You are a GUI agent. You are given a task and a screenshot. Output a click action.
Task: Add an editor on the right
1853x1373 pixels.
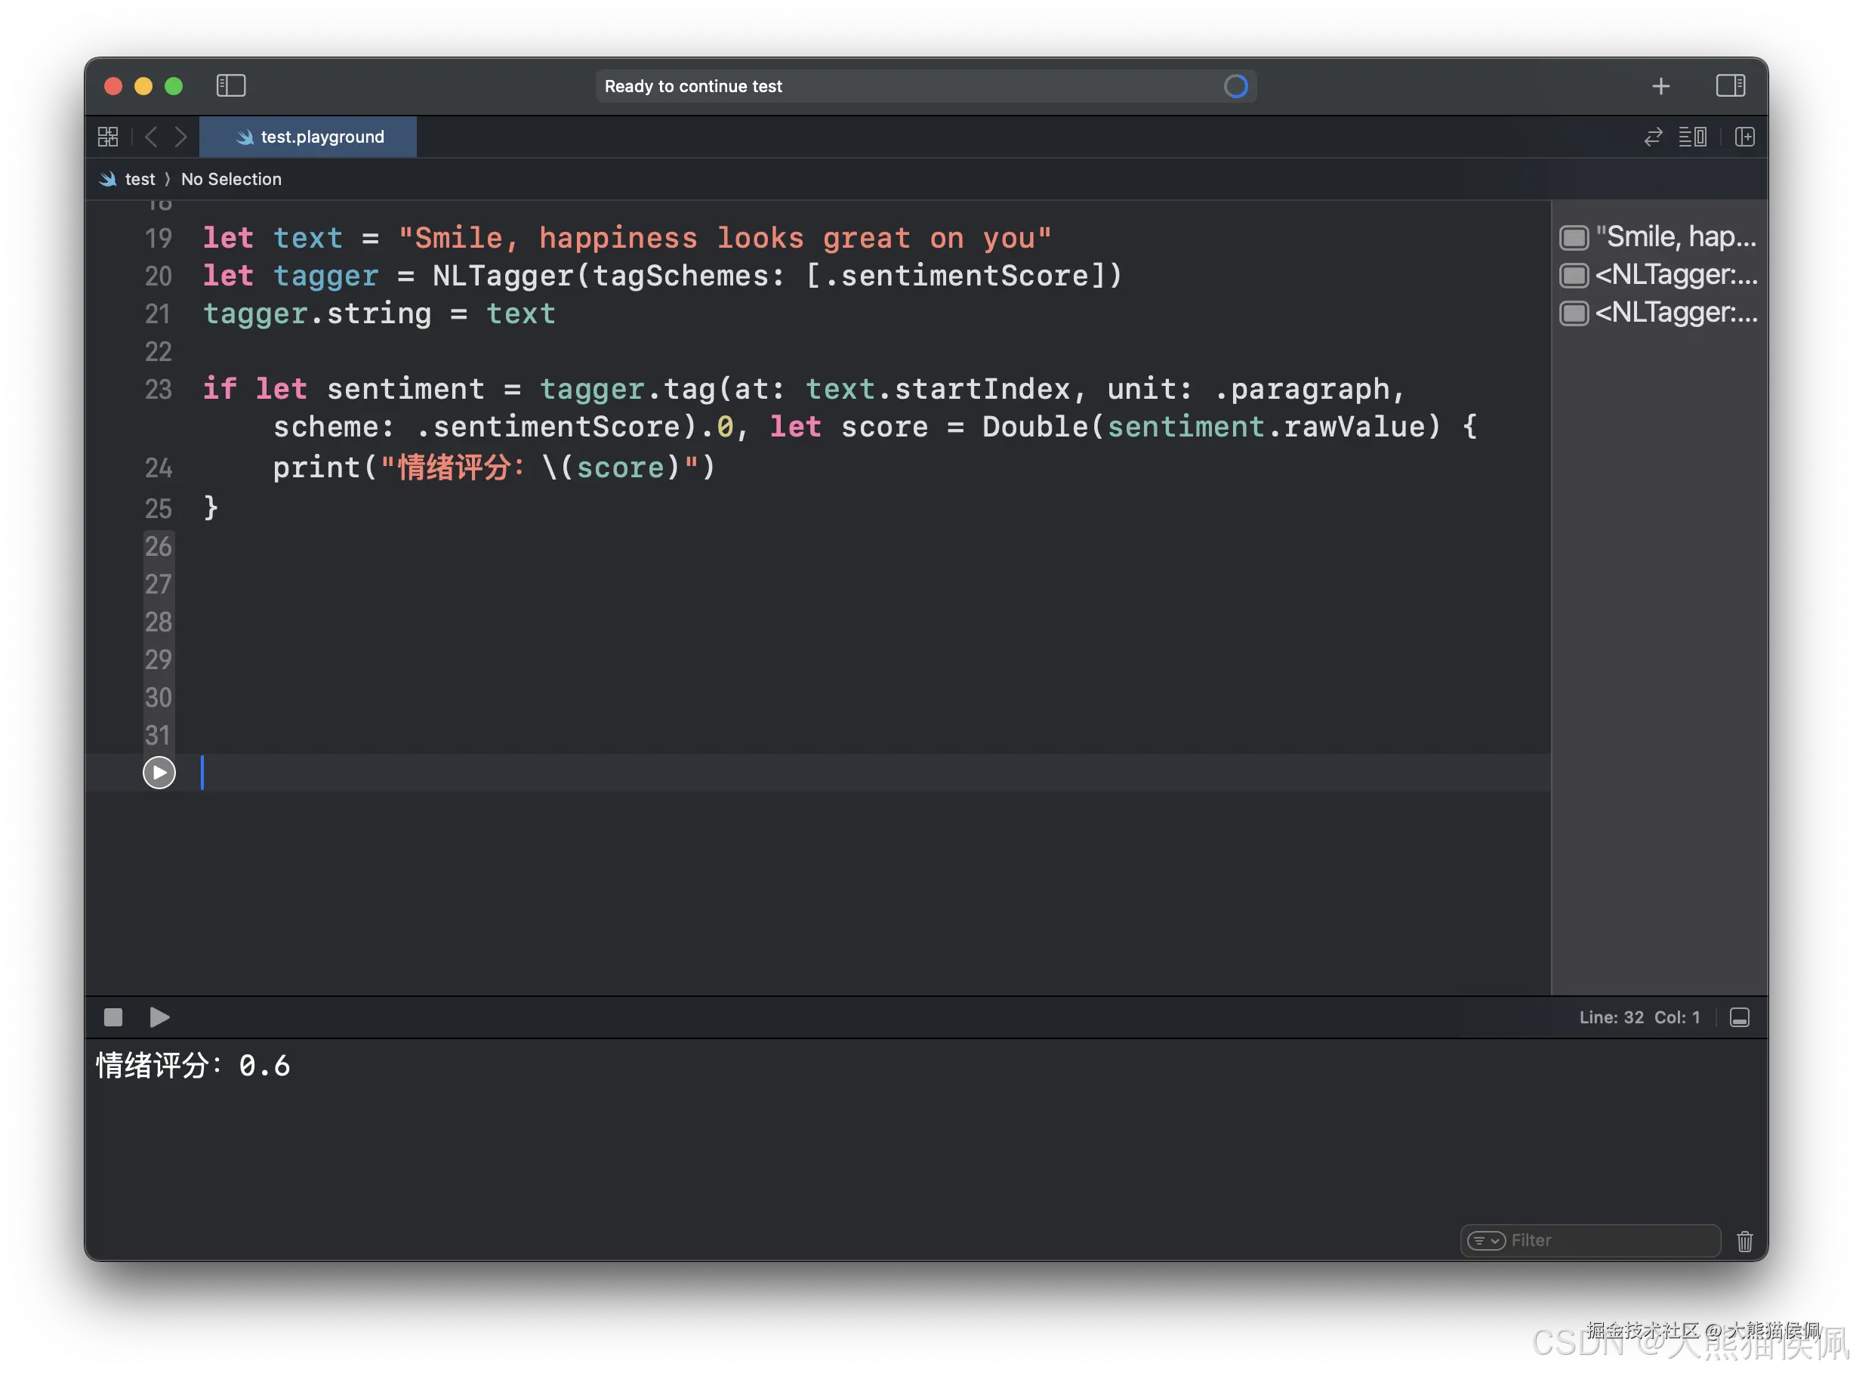1744,137
